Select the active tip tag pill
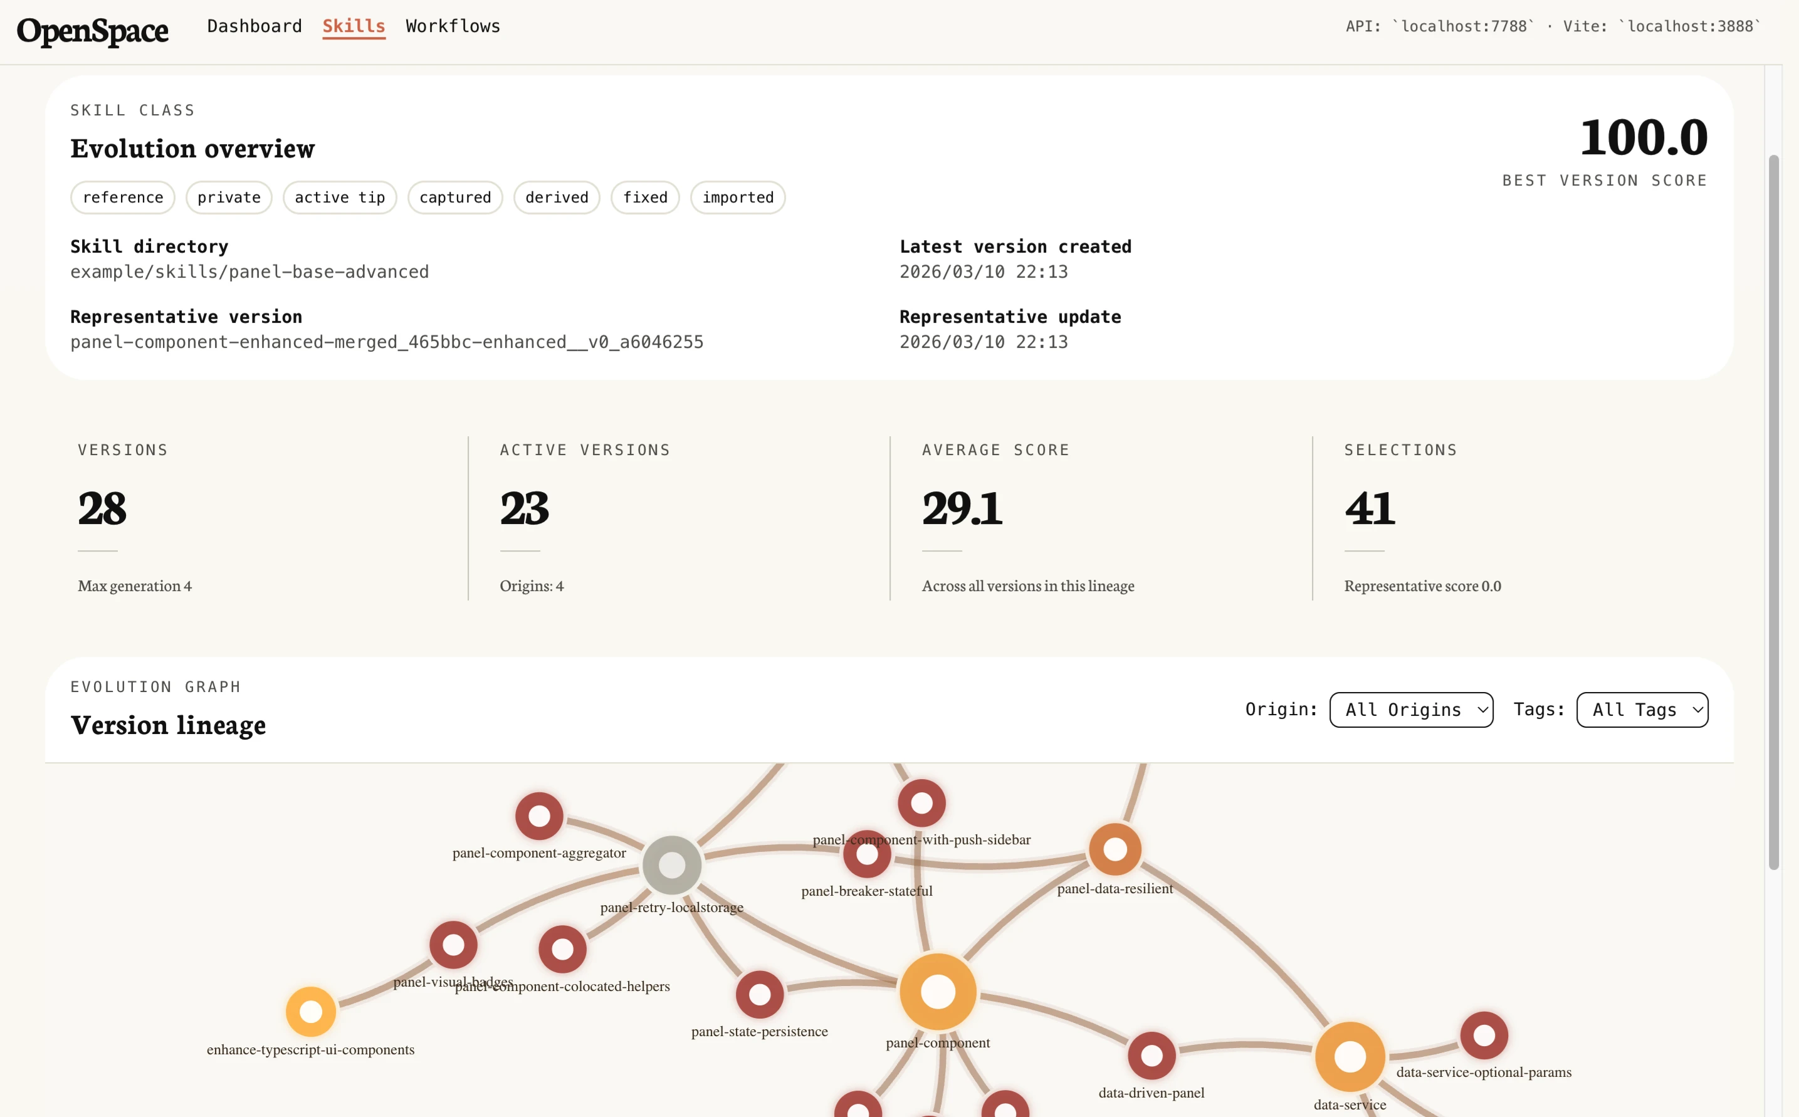The width and height of the screenshot is (1799, 1117). (340, 197)
